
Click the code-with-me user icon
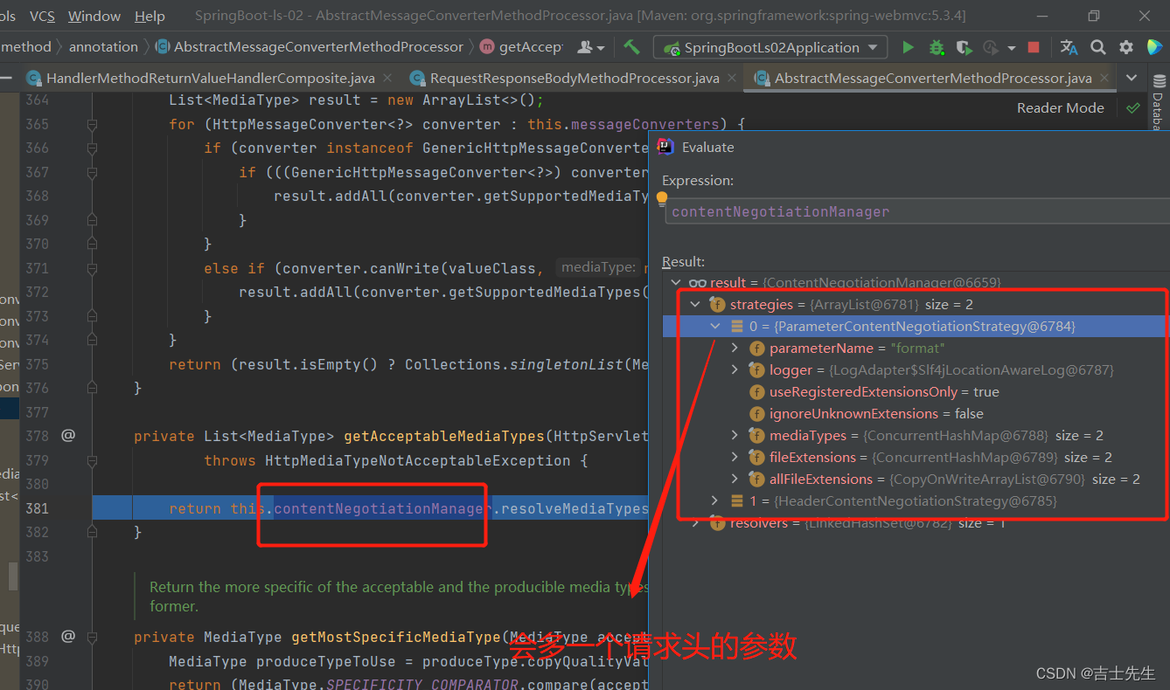coord(587,47)
